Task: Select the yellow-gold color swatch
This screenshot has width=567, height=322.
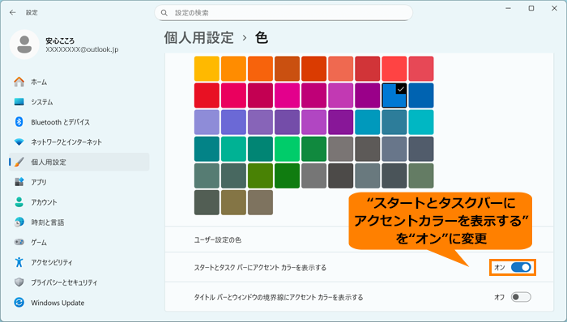Action: pos(207,69)
